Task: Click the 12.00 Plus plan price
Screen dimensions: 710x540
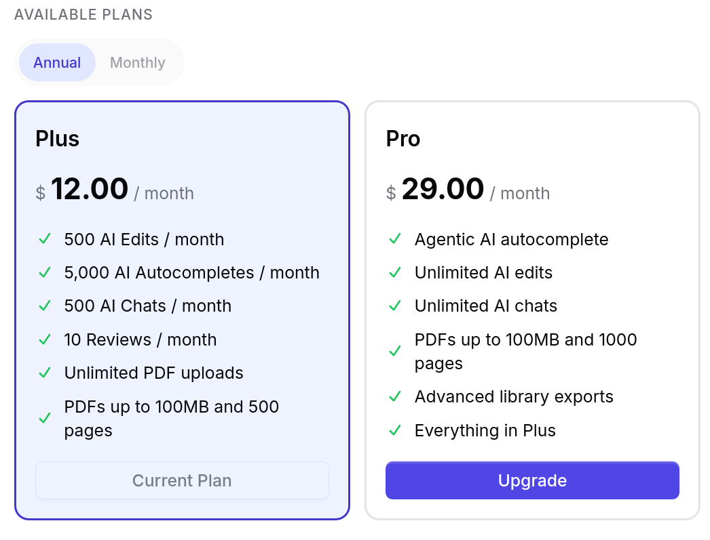Action: tap(90, 188)
